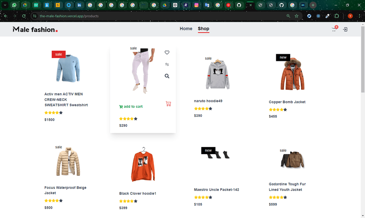Image resolution: width=365 pixels, height=218 pixels.
Task: Open the Chrome three-dot menu
Action: tap(360, 16)
